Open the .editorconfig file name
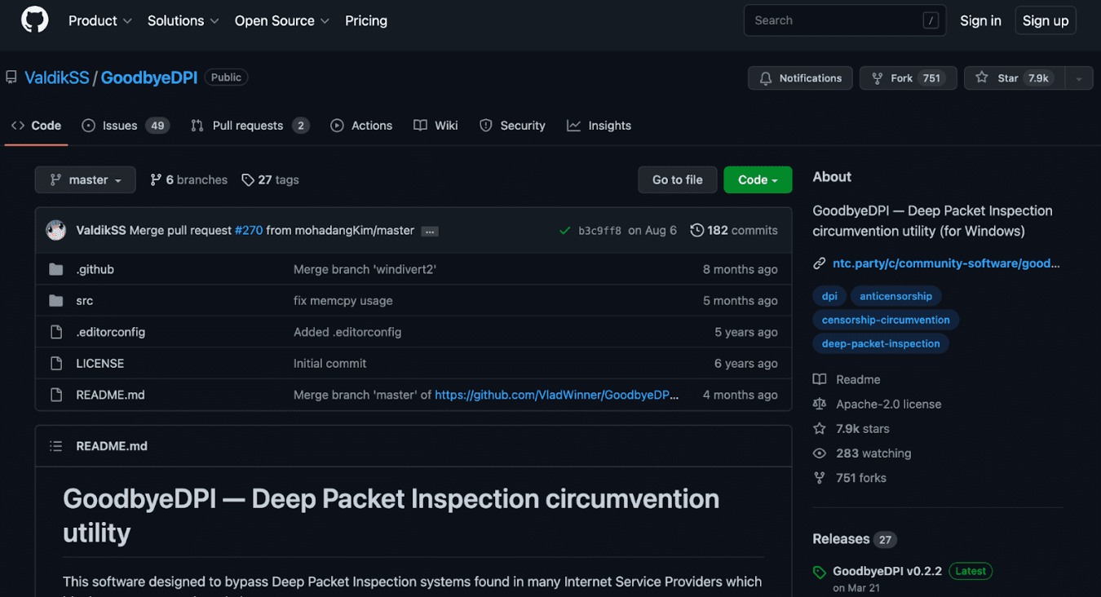1101x597 pixels. pos(110,332)
